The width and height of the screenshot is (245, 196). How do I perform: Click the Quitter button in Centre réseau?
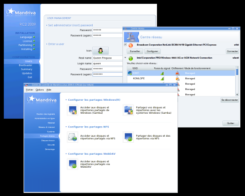(230, 123)
